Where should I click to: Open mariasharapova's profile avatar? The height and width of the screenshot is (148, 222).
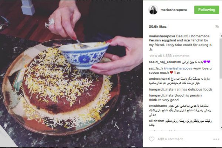(153, 10)
